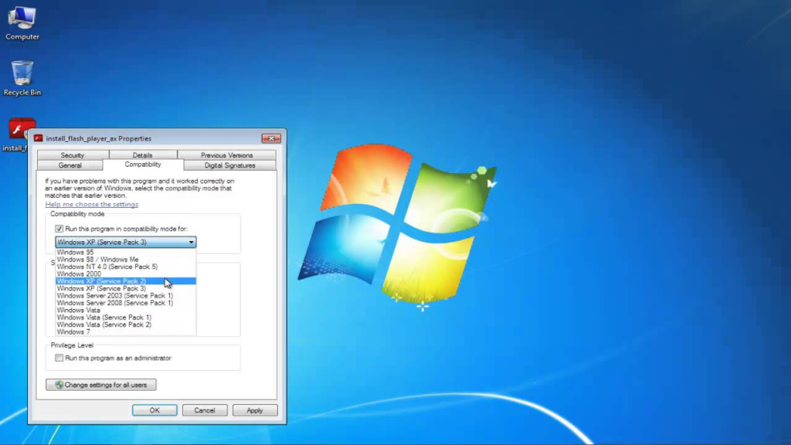Open the Previous Versions tab
Image resolution: width=791 pixels, height=445 pixels.
coord(226,155)
